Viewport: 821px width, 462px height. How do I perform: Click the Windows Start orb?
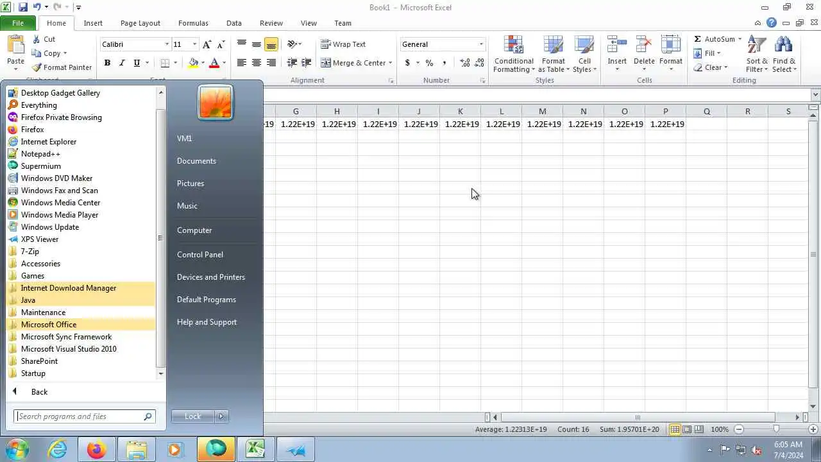point(17,450)
